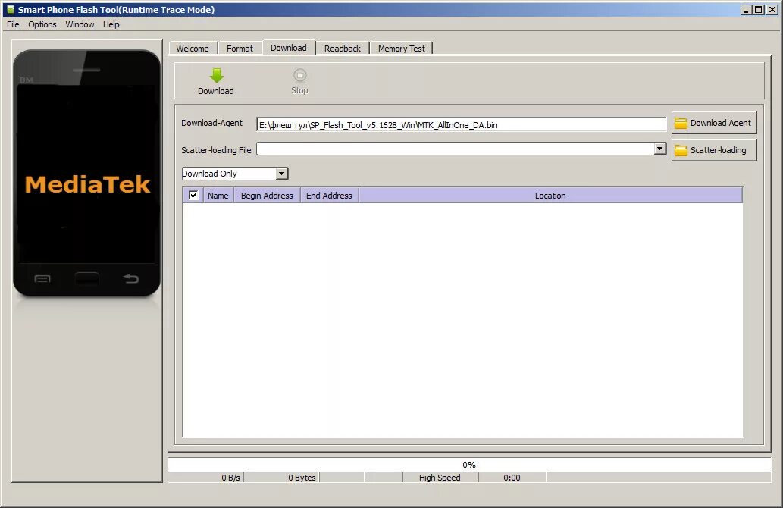This screenshot has height=508, width=783.
Task: Click the Smart Phone Flash Tool title icon
Action: pos(10,10)
